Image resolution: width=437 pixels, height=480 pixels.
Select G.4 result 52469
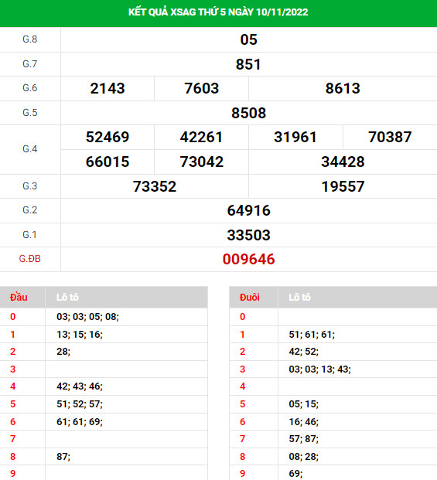[x=108, y=137]
